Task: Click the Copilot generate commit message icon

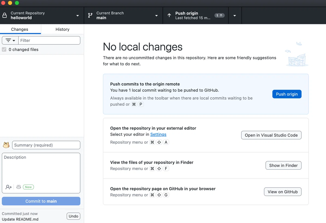Action: coord(18,187)
